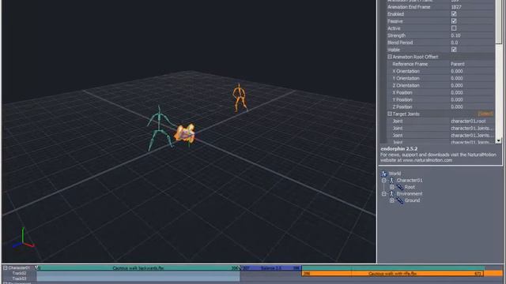This screenshot has height=284, width=506.
Task: Select the blue Balance timeline event
Action: (271, 268)
